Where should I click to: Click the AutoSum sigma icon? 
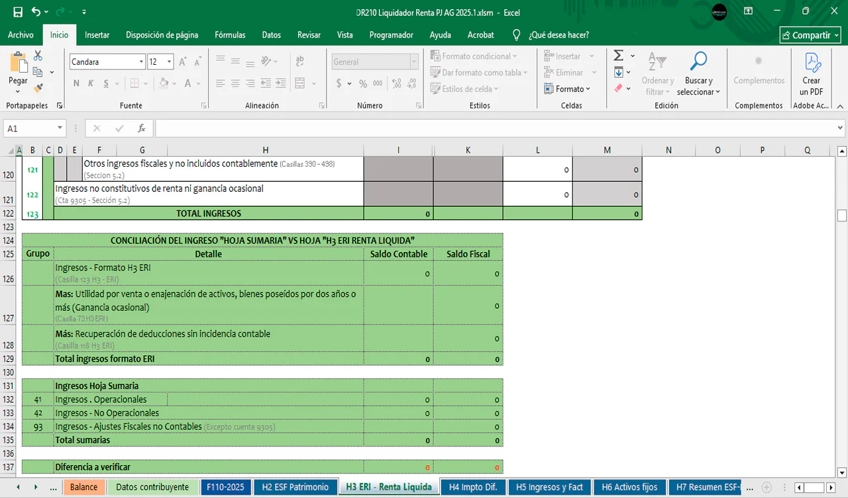tap(619, 56)
